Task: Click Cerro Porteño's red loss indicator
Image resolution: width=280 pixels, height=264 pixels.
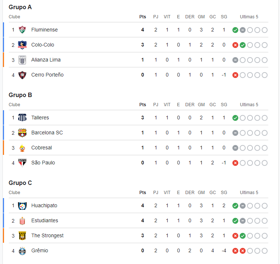Action: pos(235,75)
